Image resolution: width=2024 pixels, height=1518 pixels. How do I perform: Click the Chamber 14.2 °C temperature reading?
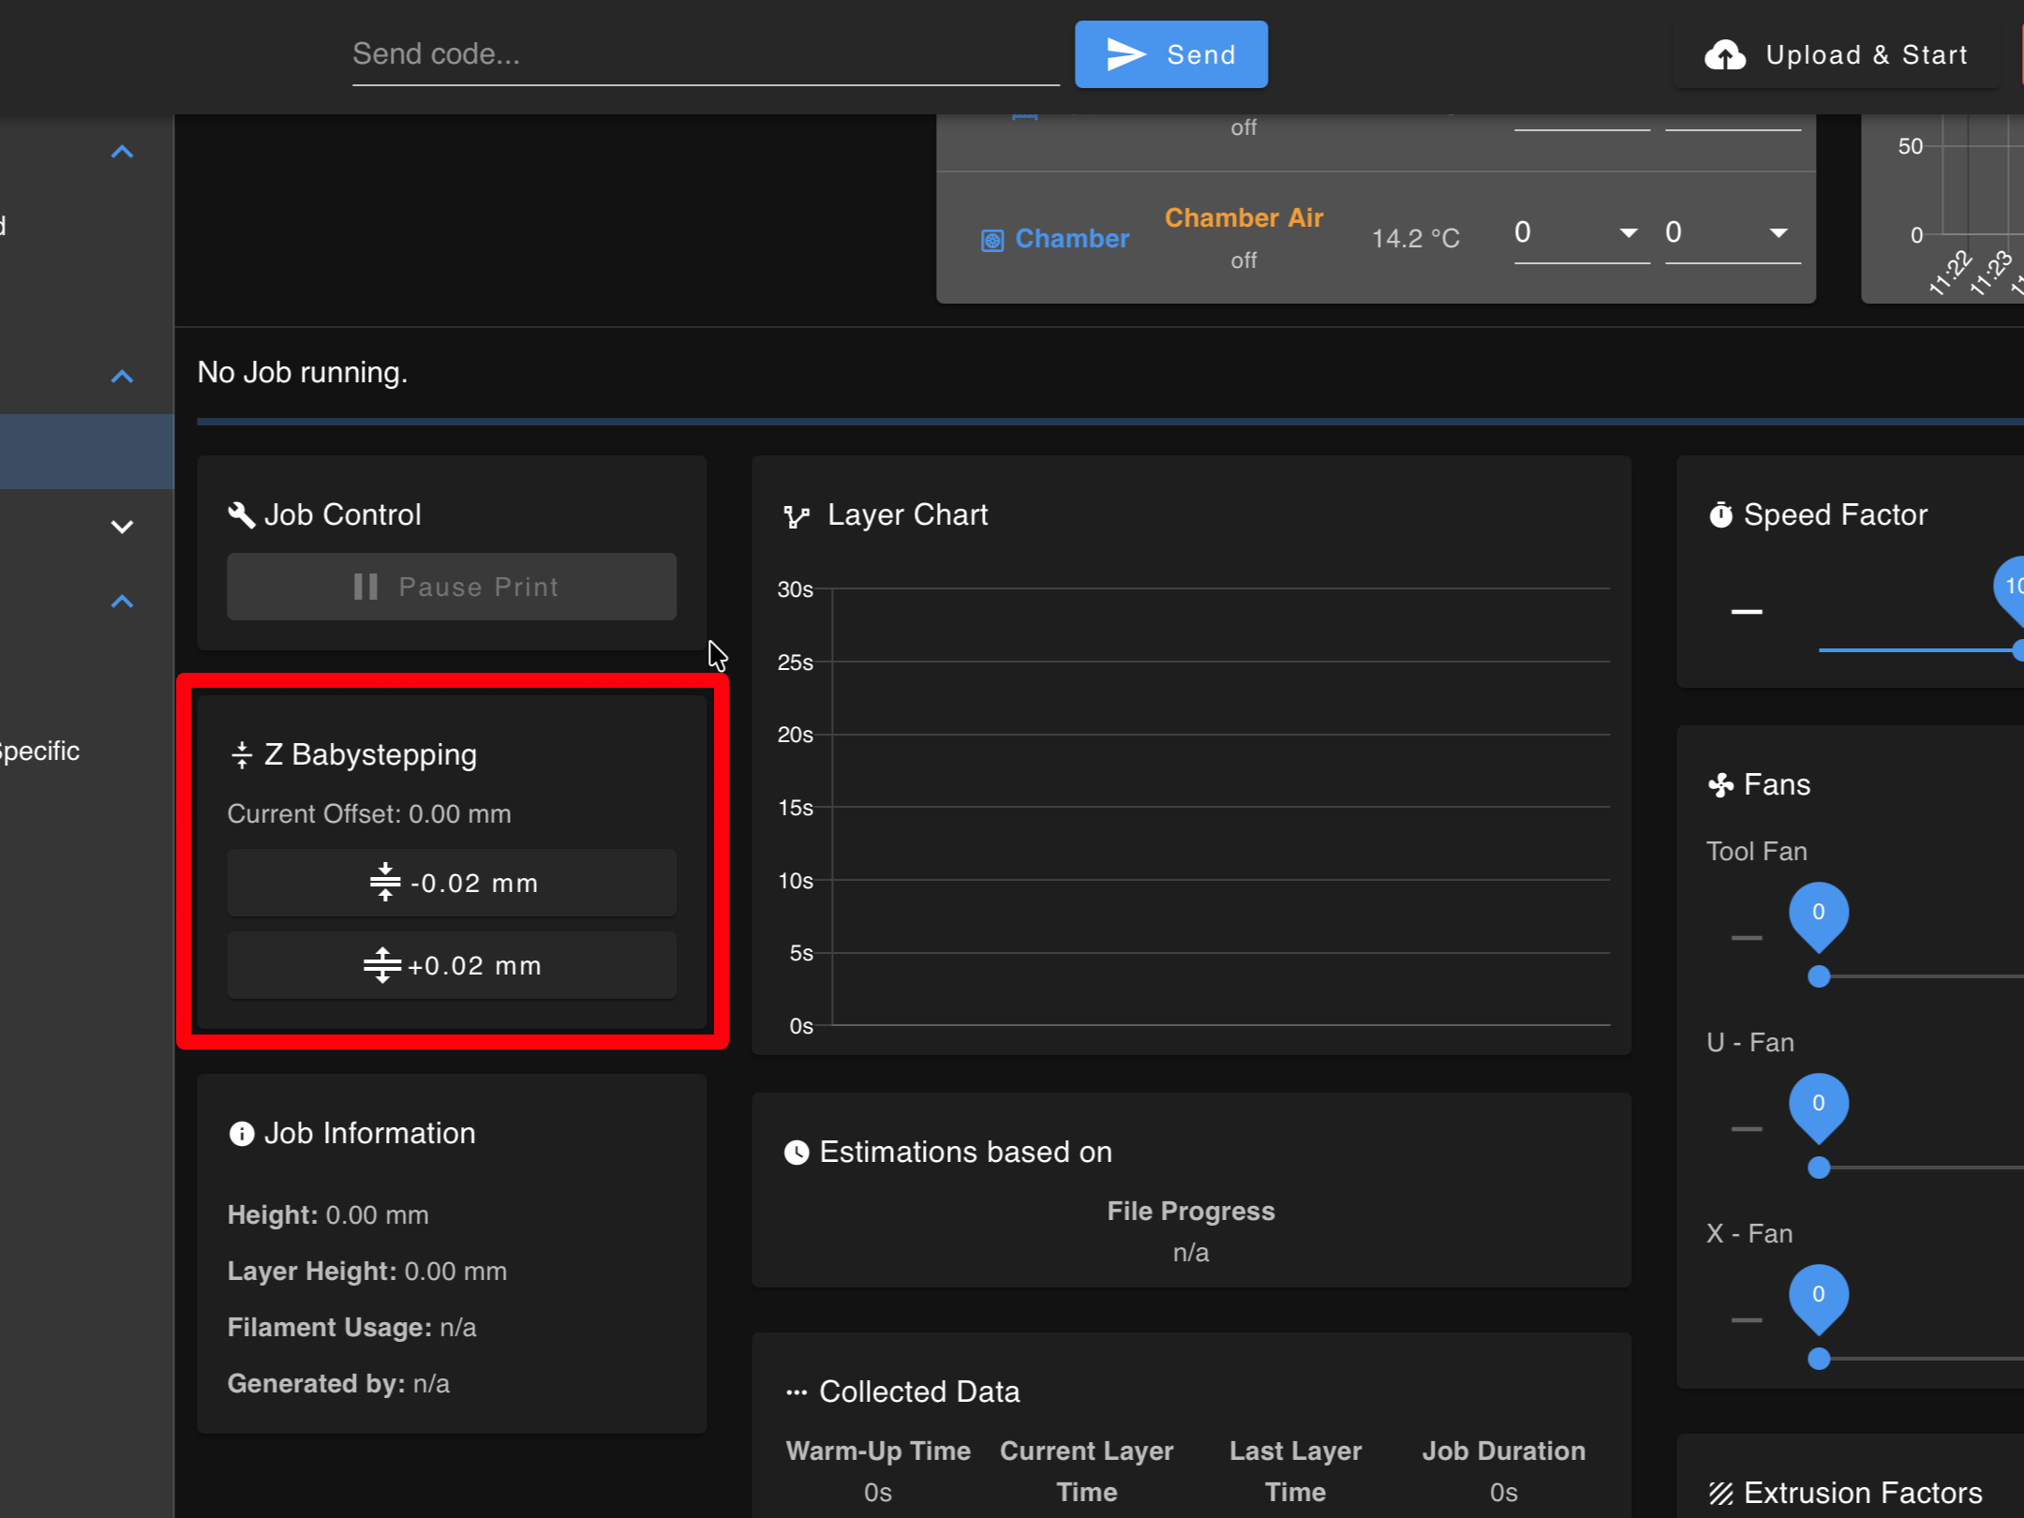click(x=1415, y=239)
